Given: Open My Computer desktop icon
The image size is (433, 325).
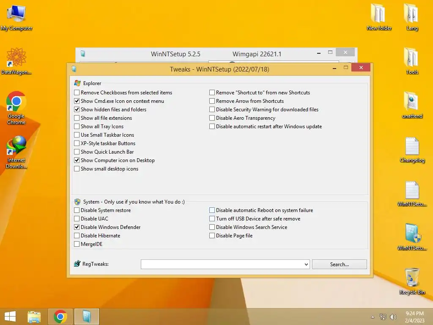Looking at the screenshot, I should 16,17.
